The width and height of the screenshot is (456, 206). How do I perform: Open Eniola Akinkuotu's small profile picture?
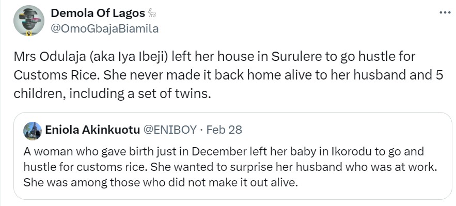point(33,131)
